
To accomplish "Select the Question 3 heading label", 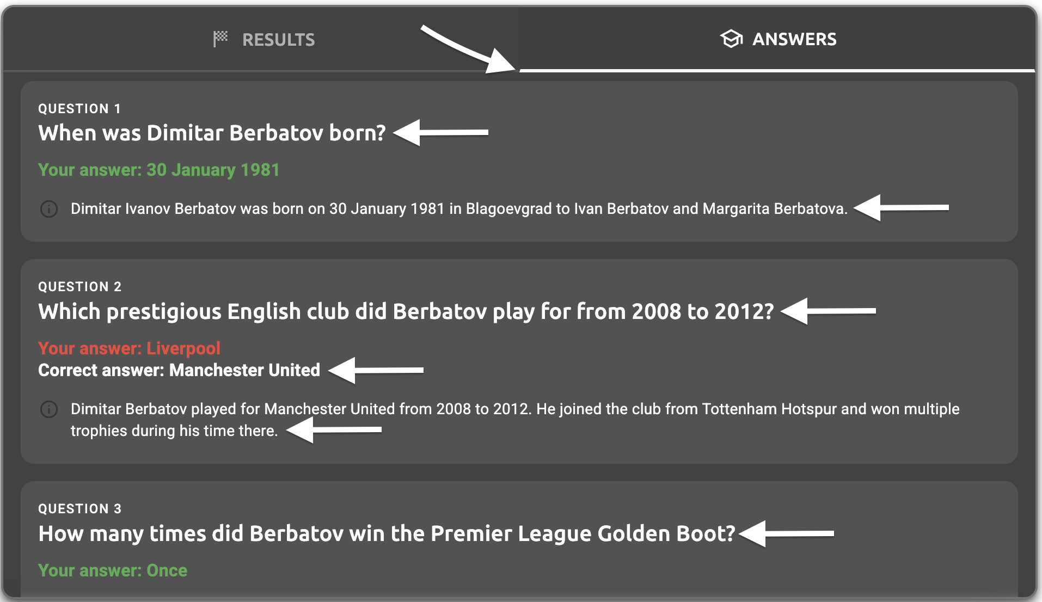I will point(80,509).
